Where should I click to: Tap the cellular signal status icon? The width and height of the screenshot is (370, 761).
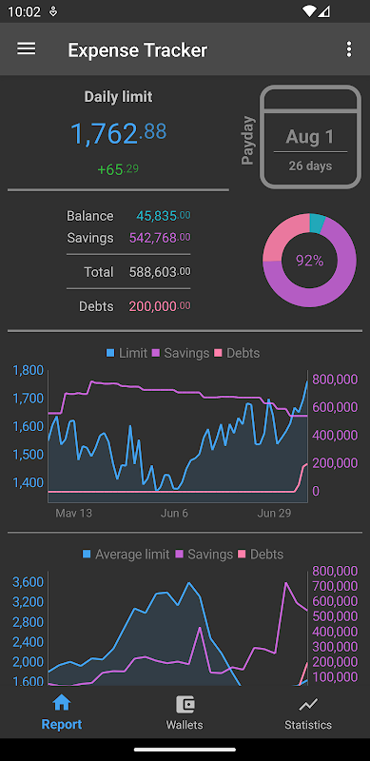coord(324,11)
